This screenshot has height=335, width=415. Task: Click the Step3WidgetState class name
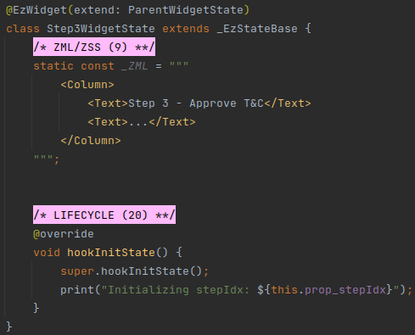pyautogui.click(x=101, y=29)
